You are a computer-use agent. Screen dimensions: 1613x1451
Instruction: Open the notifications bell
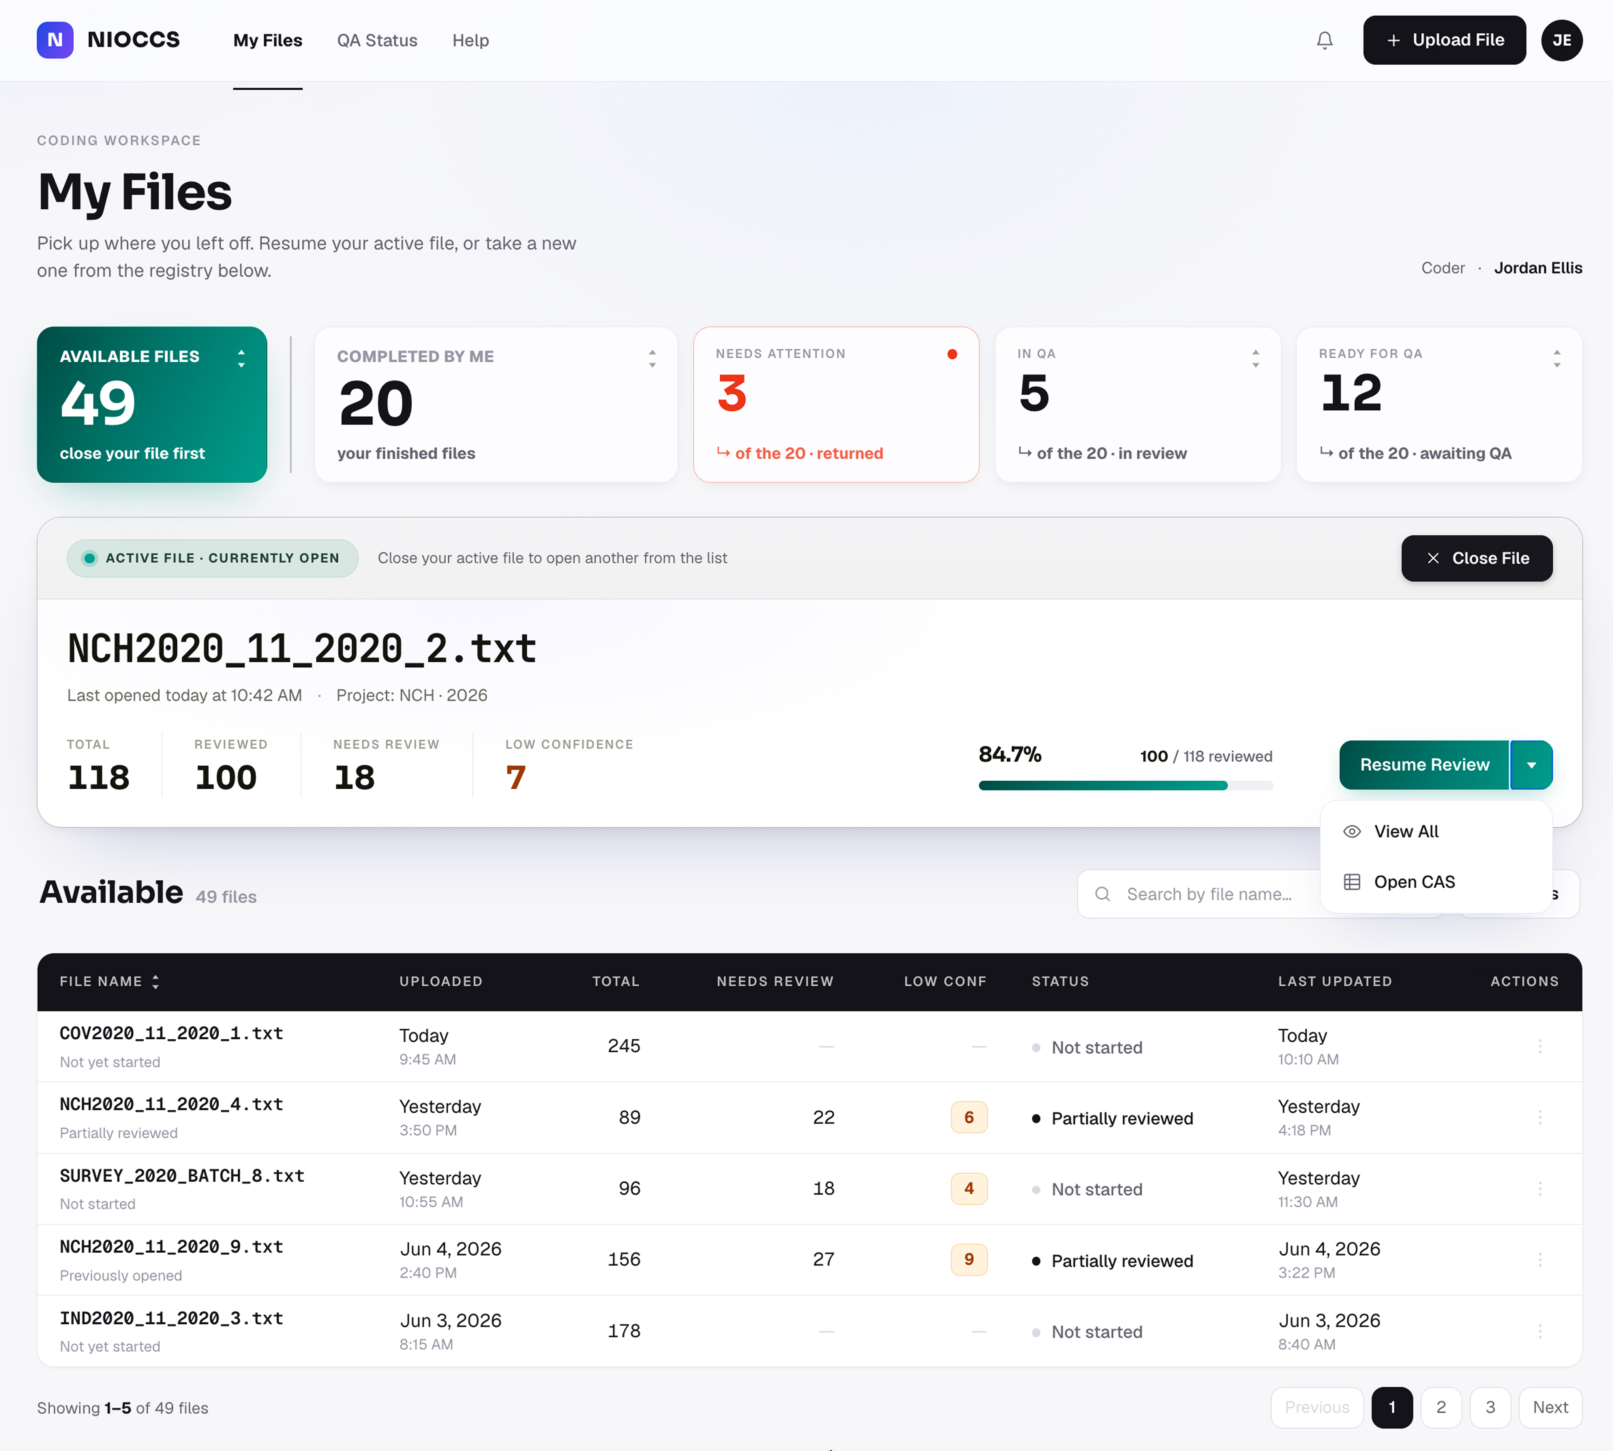coord(1325,40)
